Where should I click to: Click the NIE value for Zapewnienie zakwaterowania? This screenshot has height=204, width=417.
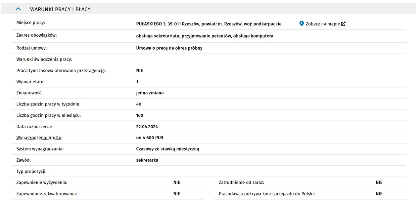pos(177,194)
